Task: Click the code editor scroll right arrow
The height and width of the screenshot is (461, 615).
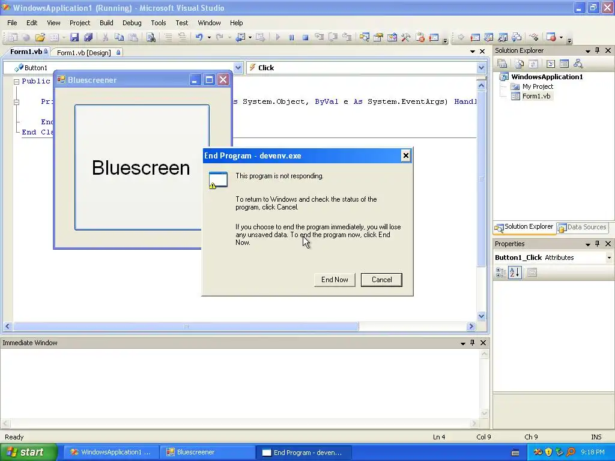Action: [471, 326]
